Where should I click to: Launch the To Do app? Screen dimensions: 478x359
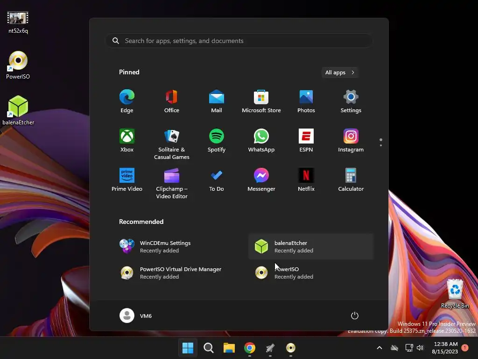[x=217, y=180]
